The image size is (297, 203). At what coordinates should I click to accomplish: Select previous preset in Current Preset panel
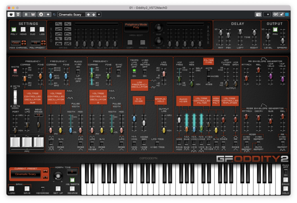(x=45, y=171)
